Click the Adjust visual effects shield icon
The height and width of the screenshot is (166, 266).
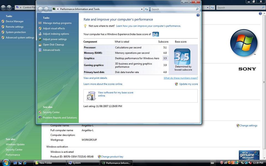click(40, 28)
